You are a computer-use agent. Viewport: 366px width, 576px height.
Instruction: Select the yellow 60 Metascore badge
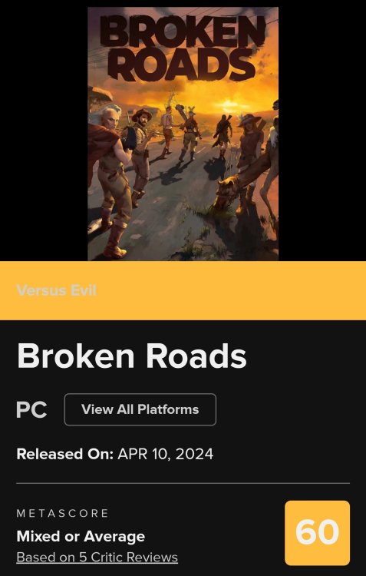pos(317,533)
